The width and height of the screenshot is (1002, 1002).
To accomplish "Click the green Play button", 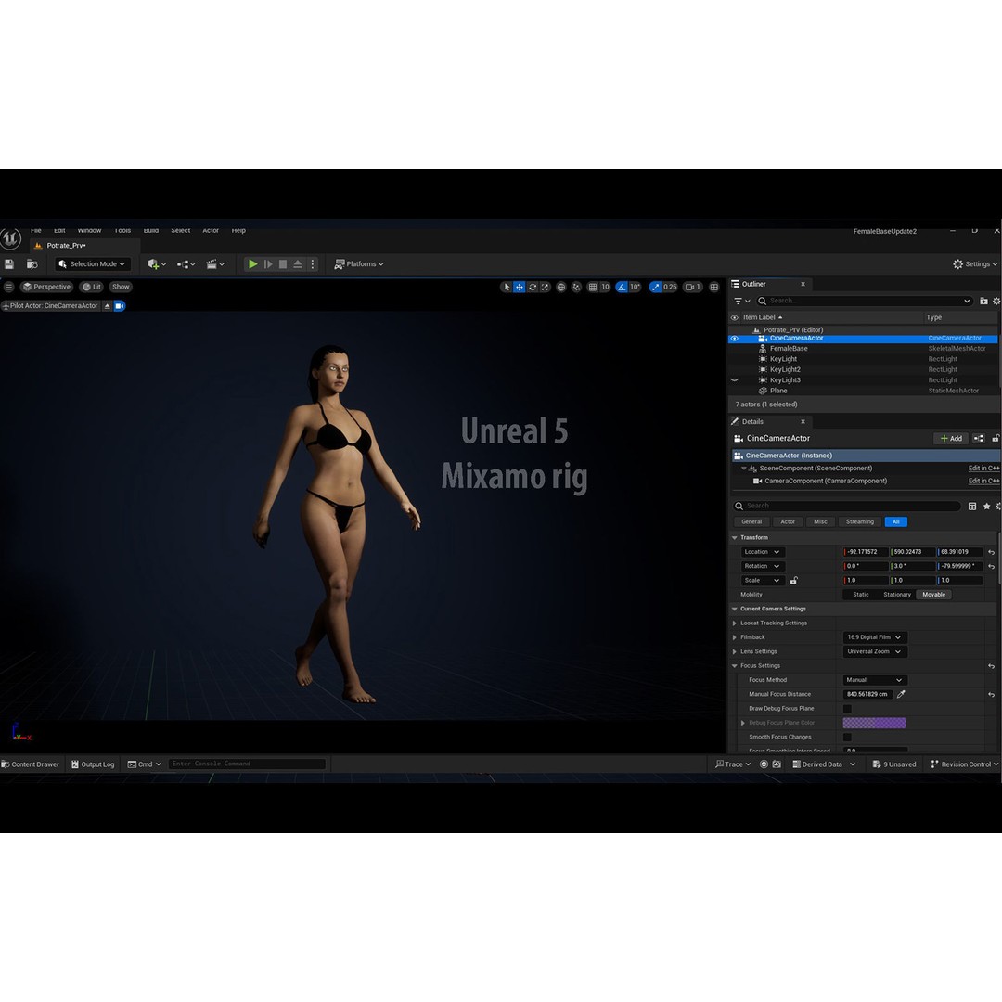I will [x=253, y=263].
